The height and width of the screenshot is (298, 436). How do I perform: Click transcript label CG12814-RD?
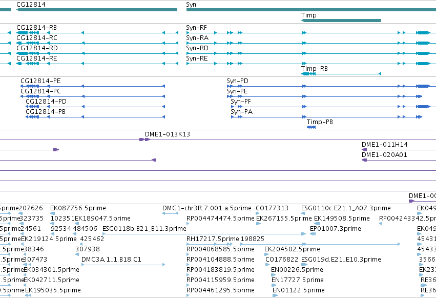coord(37,48)
